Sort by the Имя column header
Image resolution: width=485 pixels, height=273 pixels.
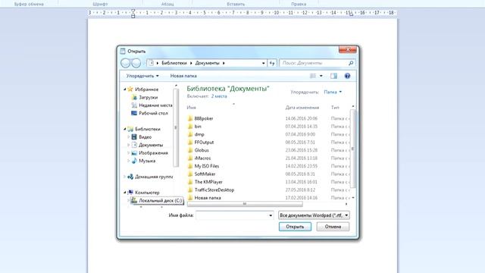192,108
